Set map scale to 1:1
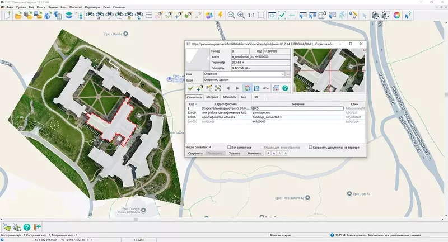 (251, 16)
